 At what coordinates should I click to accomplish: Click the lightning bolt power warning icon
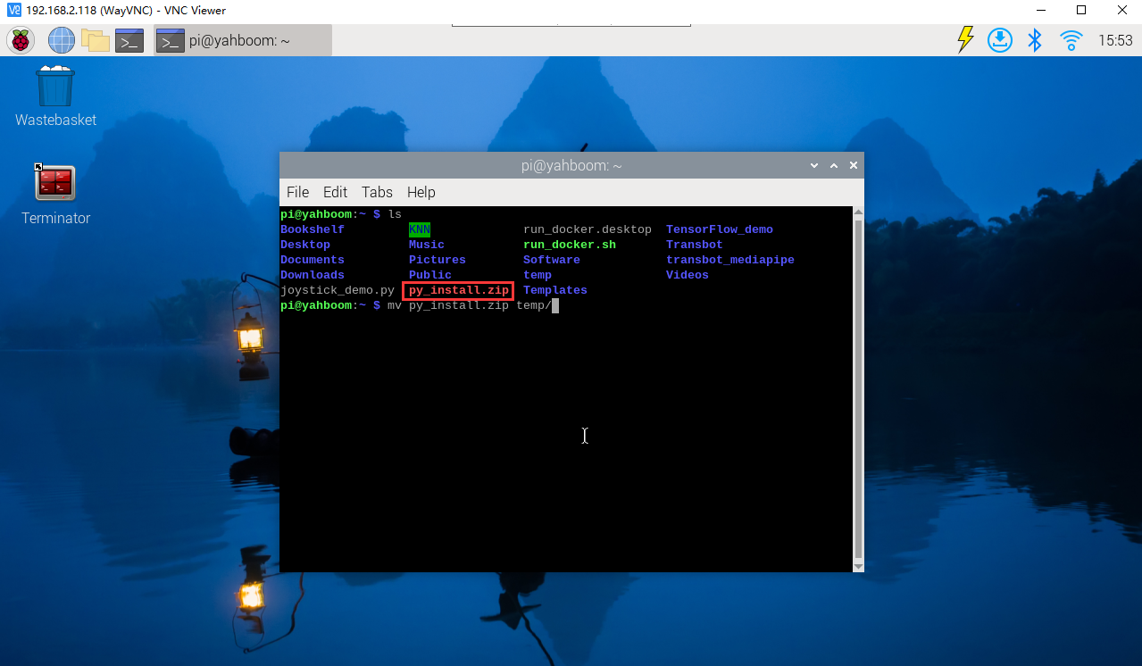965,40
